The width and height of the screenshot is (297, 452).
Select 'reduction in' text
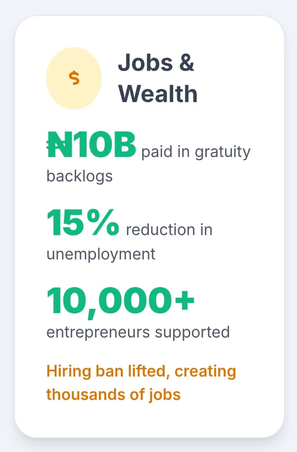169,230
